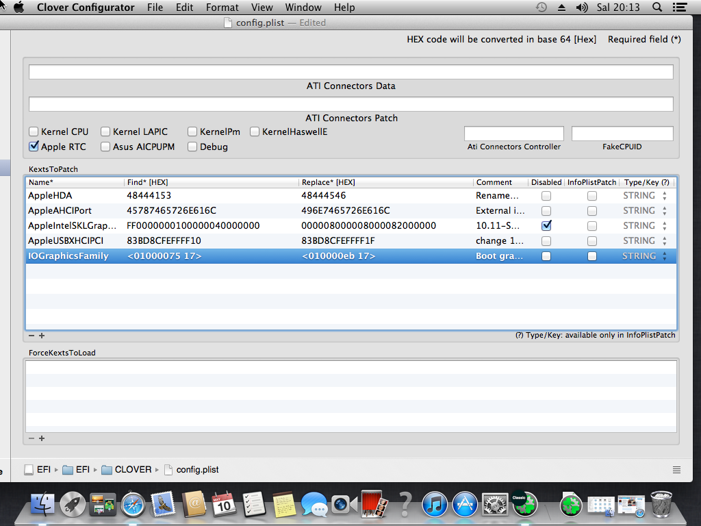Remove selected KextsToPatch entry
The height and width of the screenshot is (526, 701).
(x=31, y=336)
